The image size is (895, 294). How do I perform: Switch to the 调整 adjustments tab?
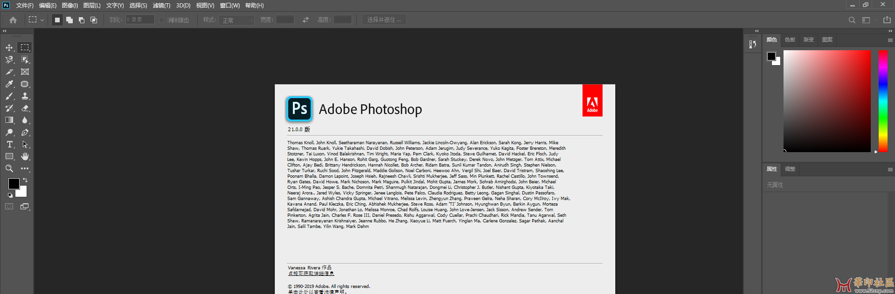790,169
